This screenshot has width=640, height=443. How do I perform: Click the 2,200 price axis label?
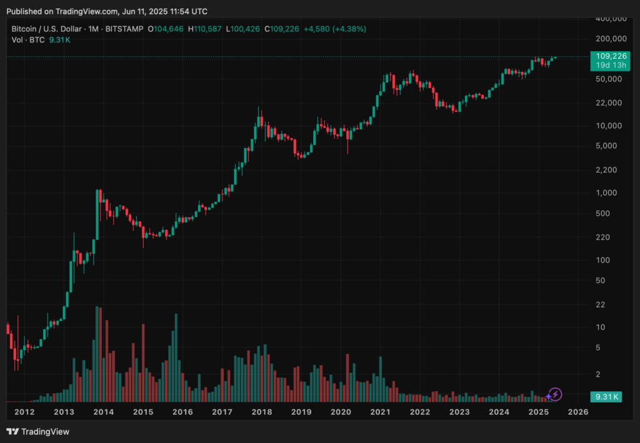click(606, 170)
